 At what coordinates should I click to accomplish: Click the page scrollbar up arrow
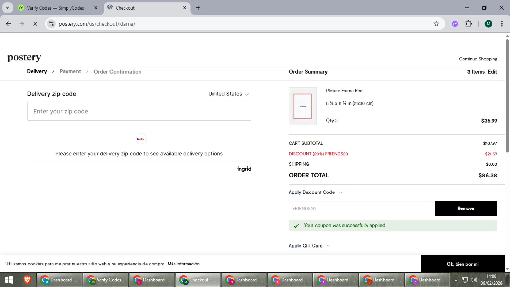[507, 36]
